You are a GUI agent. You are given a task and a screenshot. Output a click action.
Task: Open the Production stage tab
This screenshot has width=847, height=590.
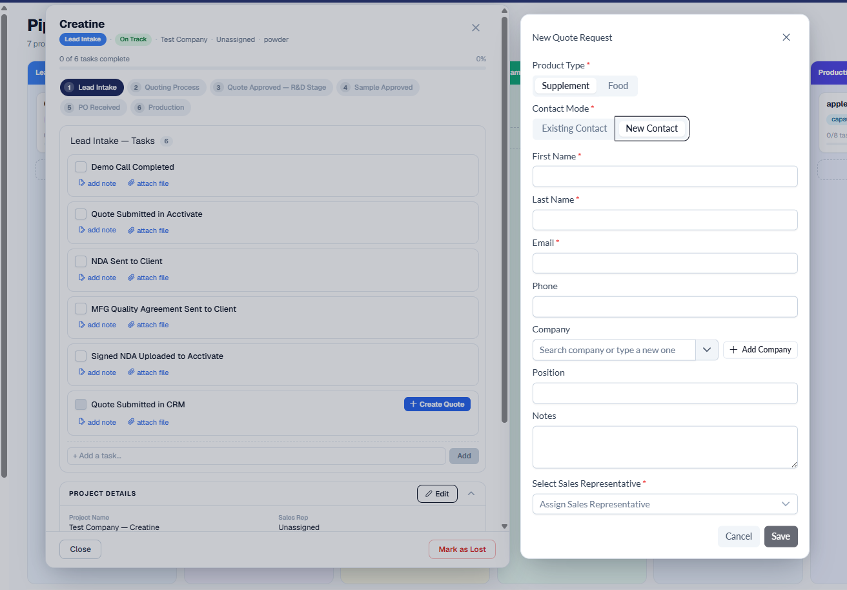pos(161,108)
